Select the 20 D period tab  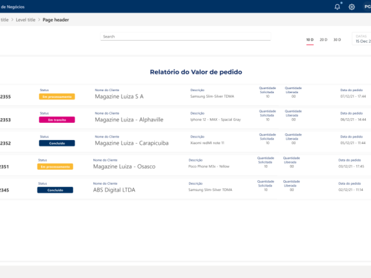coord(323,40)
